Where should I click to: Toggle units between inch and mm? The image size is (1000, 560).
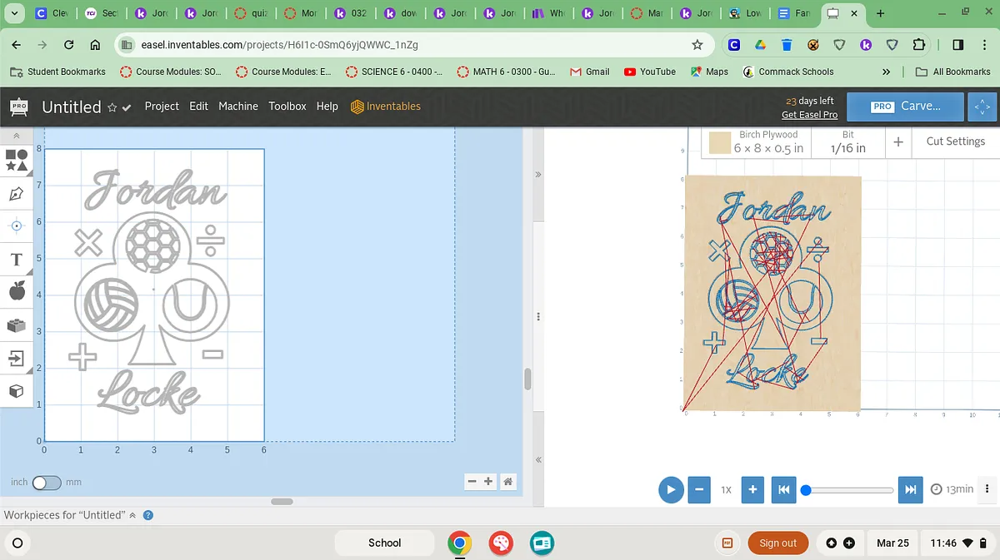pyautogui.click(x=46, y=482)
